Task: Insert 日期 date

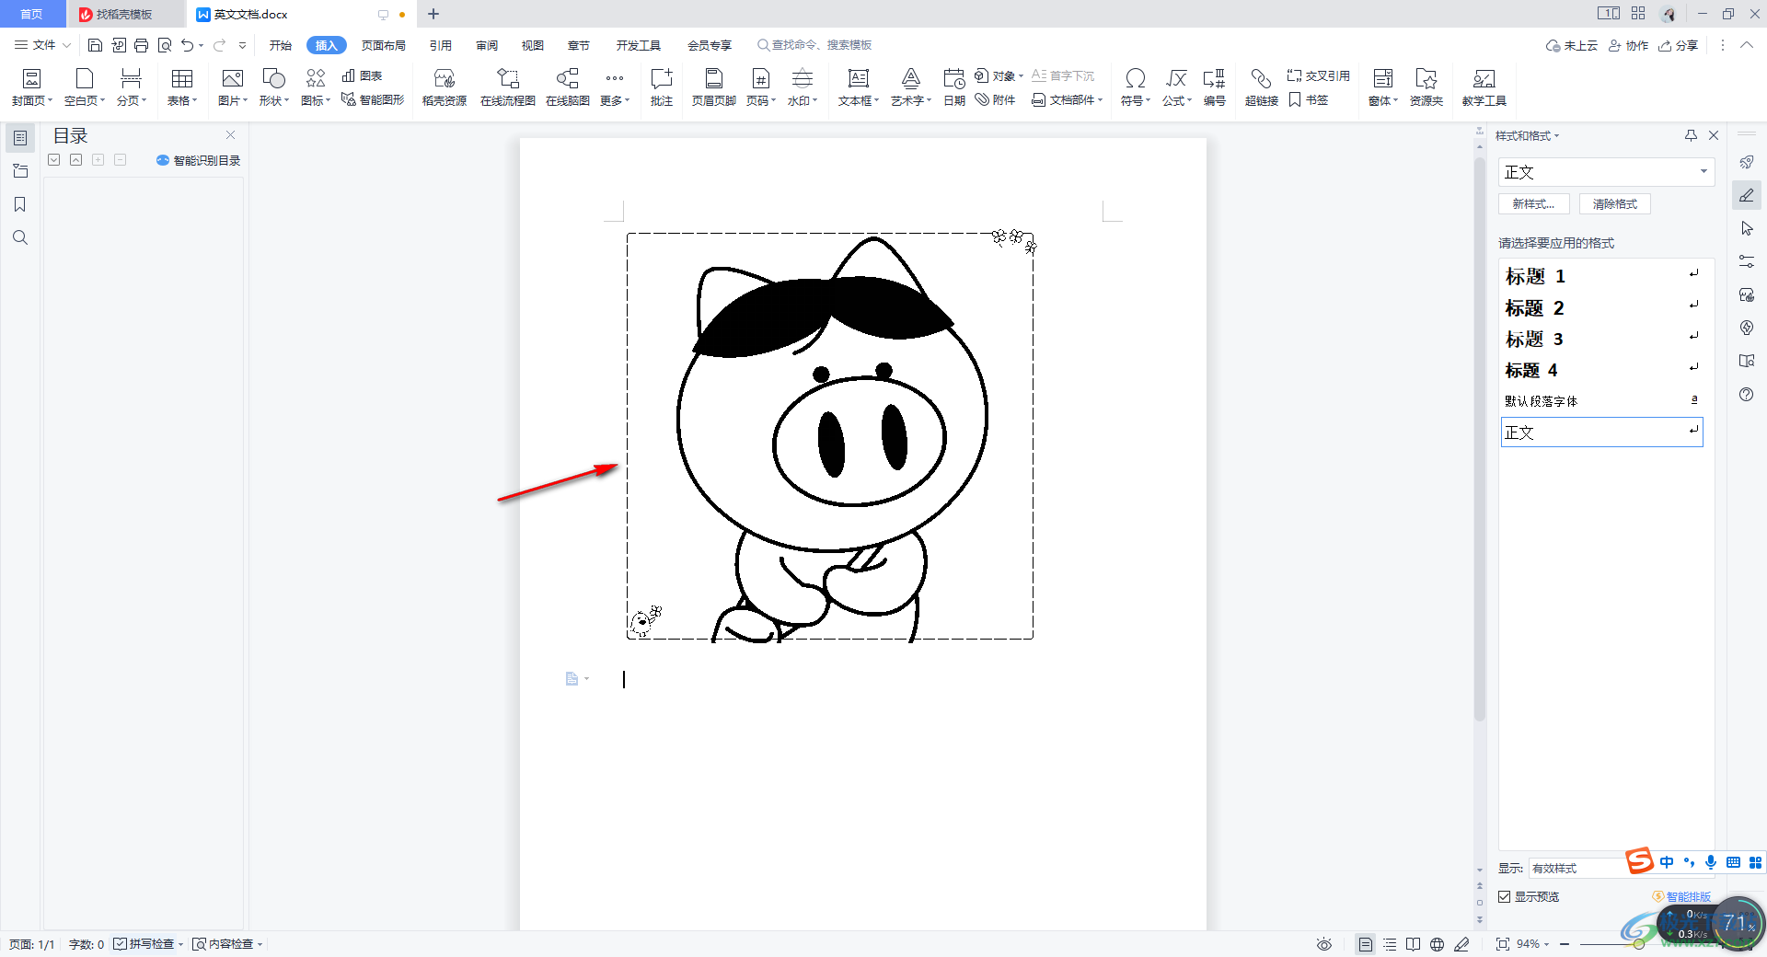Action: [954, 87]
